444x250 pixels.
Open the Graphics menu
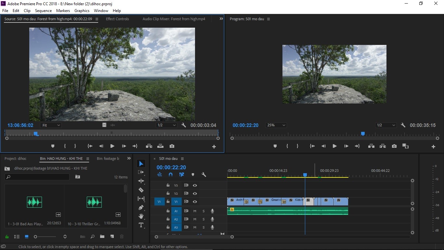(x=82, y=11)
